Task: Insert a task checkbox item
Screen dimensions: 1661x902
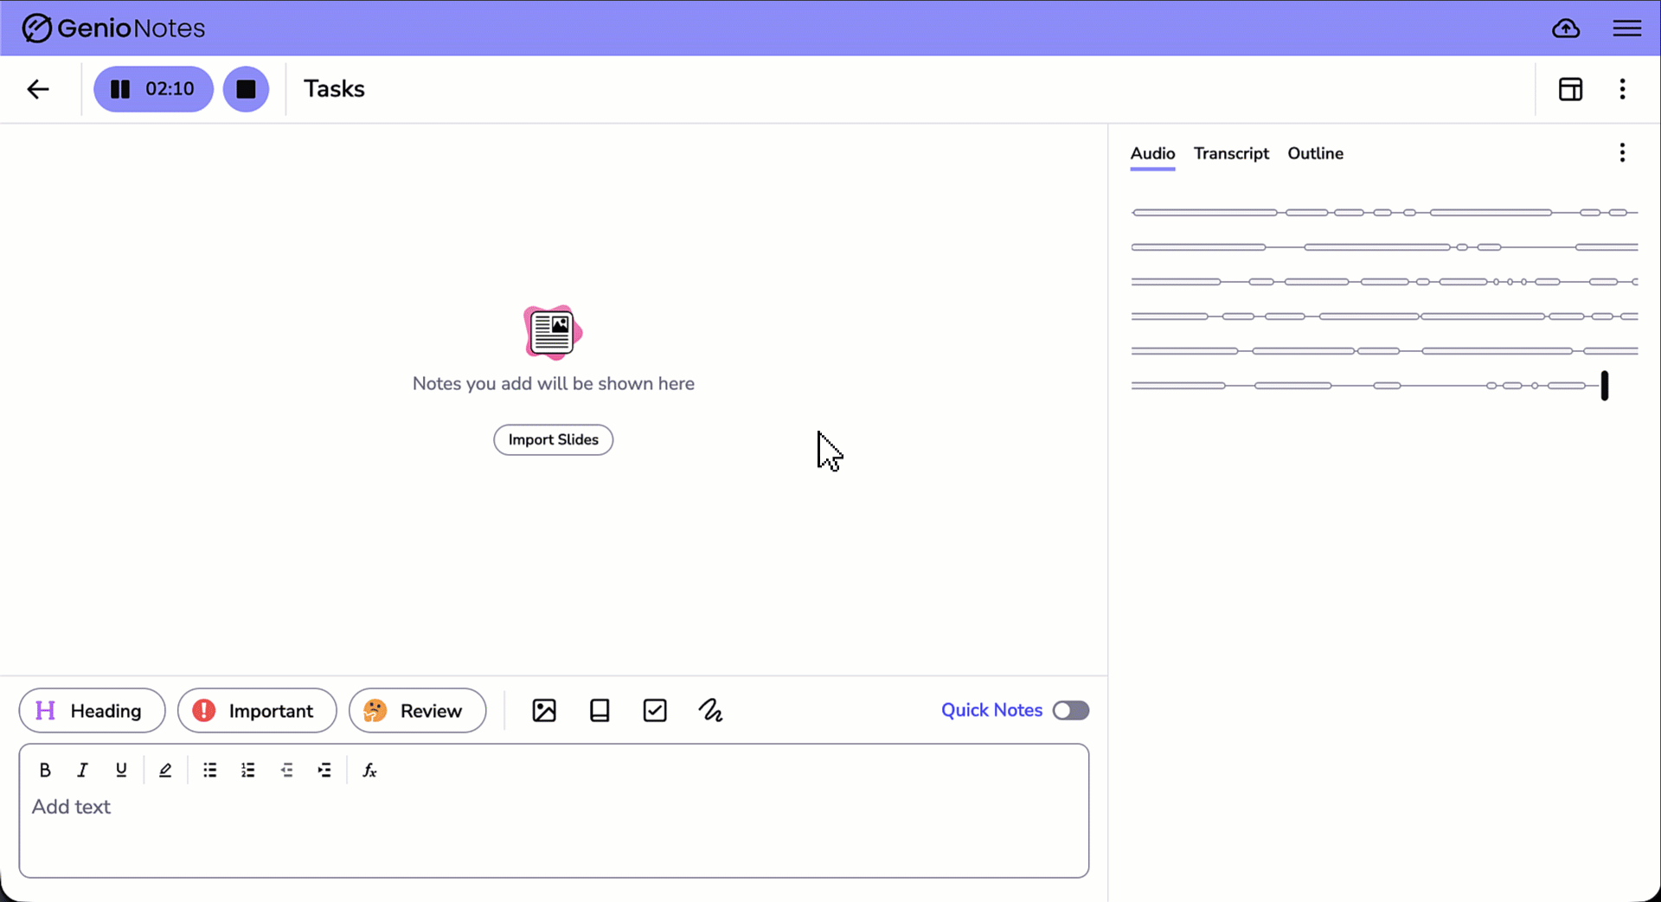Action: click(x=655, y=711)
